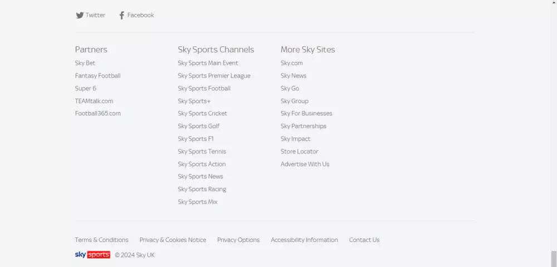
Task: Click the Facebook f icon
Action: pos(121,15)
